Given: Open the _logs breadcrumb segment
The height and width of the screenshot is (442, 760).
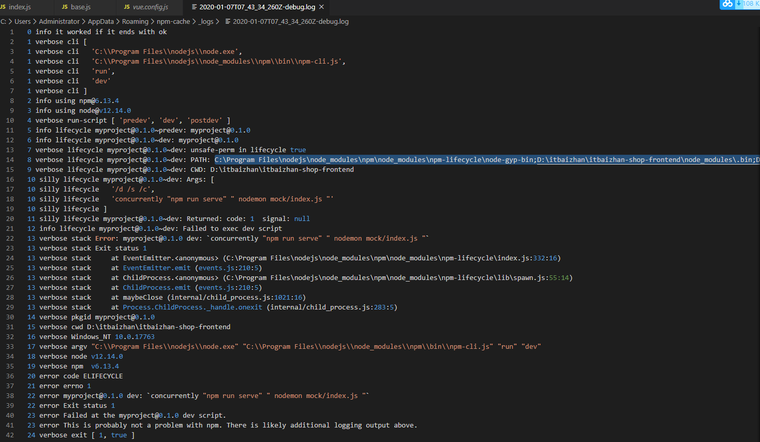Looking at the screenshot, I should pyautogui.click(x=206, y=22).
